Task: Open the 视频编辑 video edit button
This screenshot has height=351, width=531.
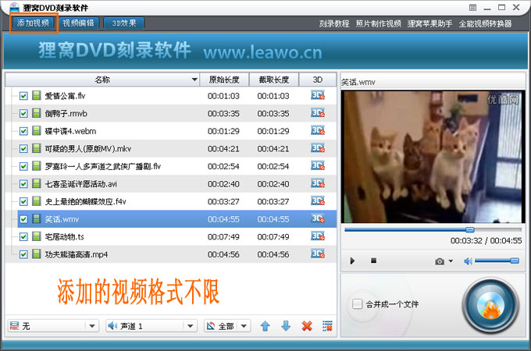Action: click(79, 23)
